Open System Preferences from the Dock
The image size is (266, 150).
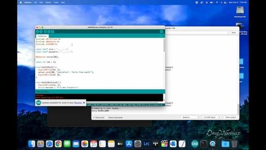coord(138,144)
